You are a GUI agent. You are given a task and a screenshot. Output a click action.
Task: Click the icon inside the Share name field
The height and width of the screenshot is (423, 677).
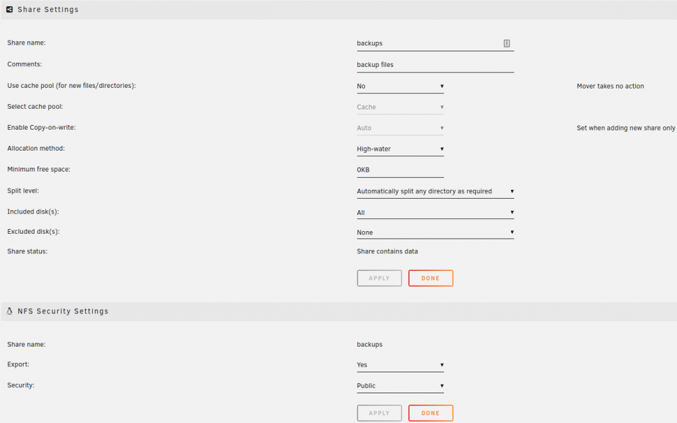click(506, 43)
